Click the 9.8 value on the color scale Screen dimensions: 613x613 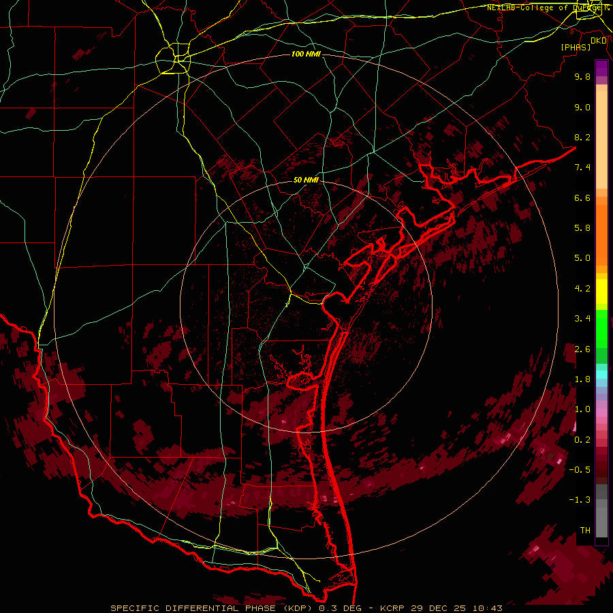click(x=582, y=76)
